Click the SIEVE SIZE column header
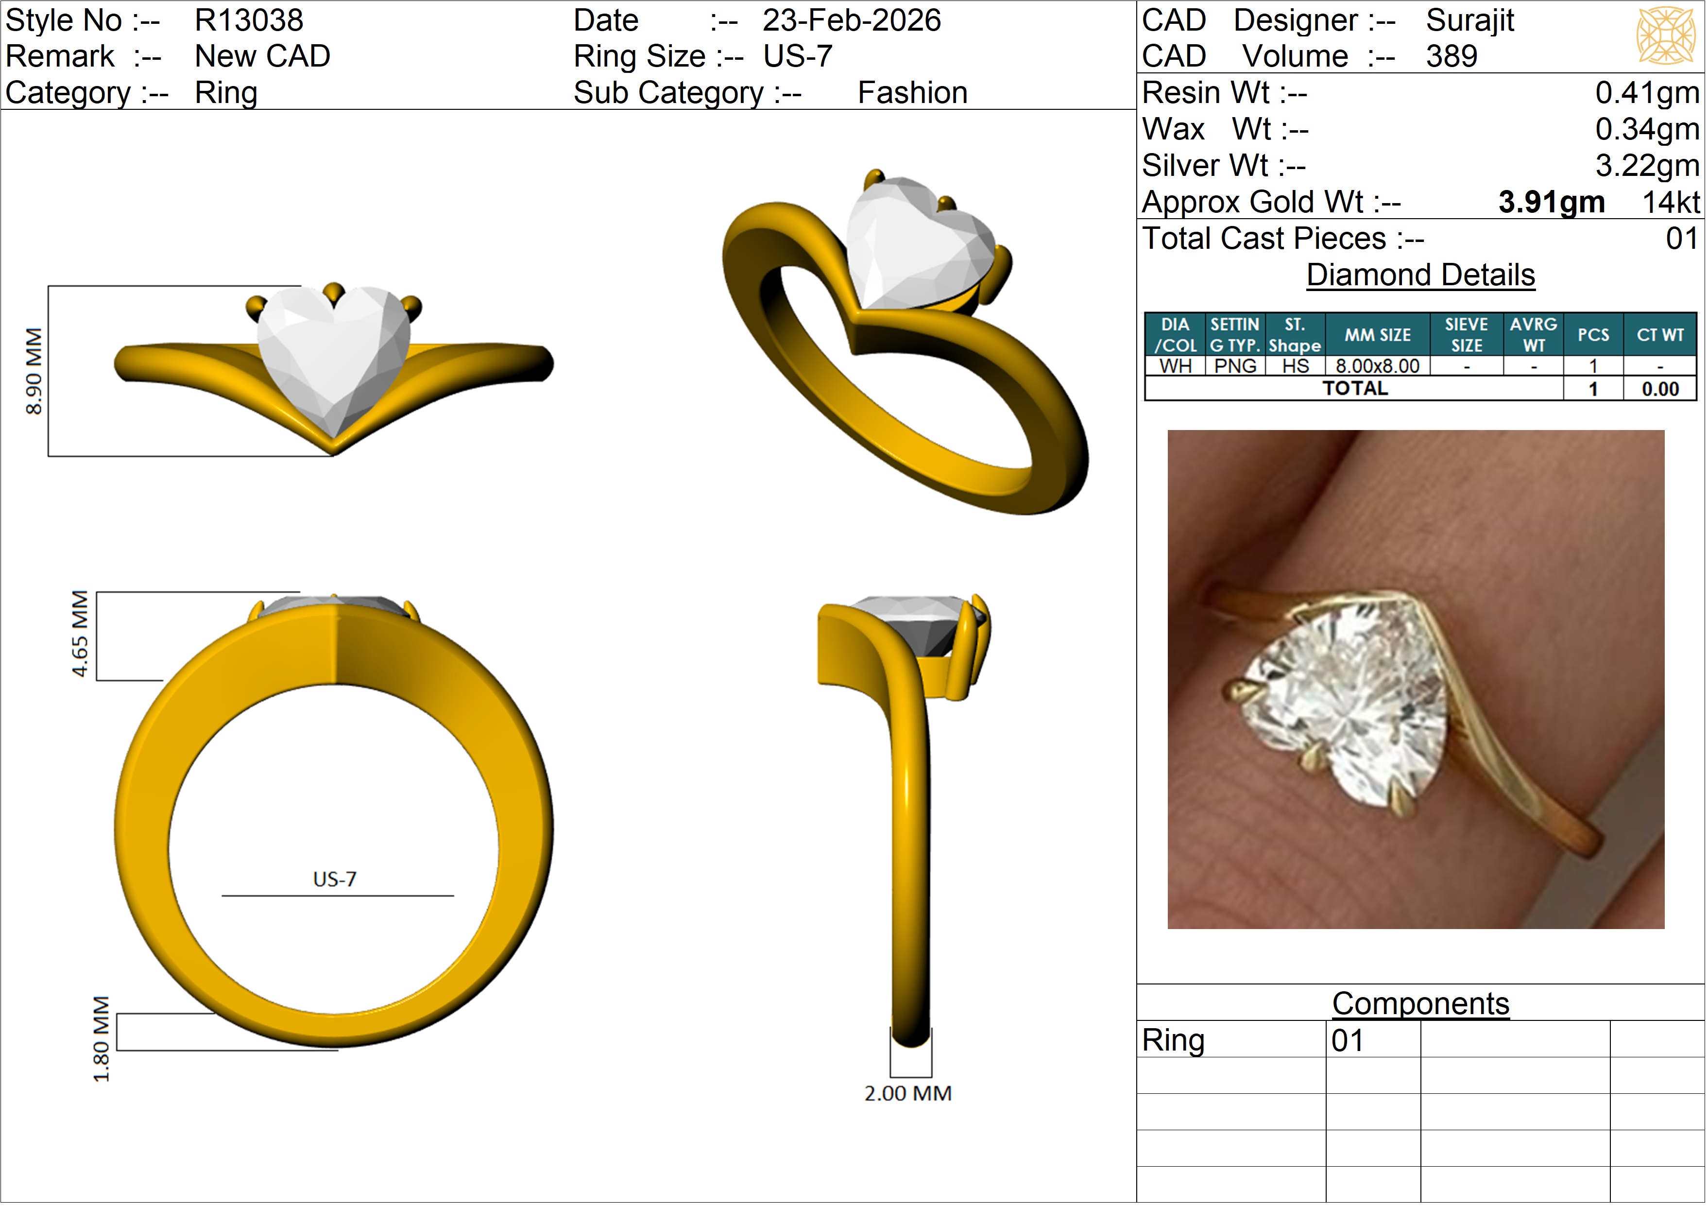Screen dimensions: 1708x1207 (1468, 336)
